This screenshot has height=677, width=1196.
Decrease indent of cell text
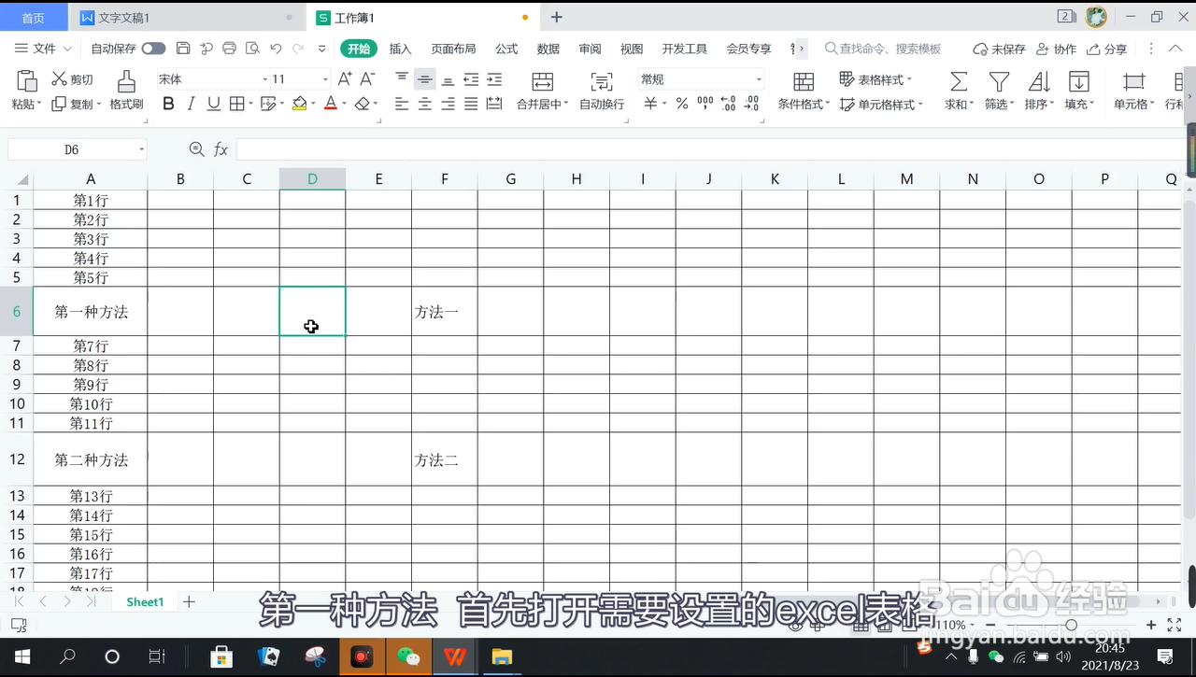(x=471, y=79)
